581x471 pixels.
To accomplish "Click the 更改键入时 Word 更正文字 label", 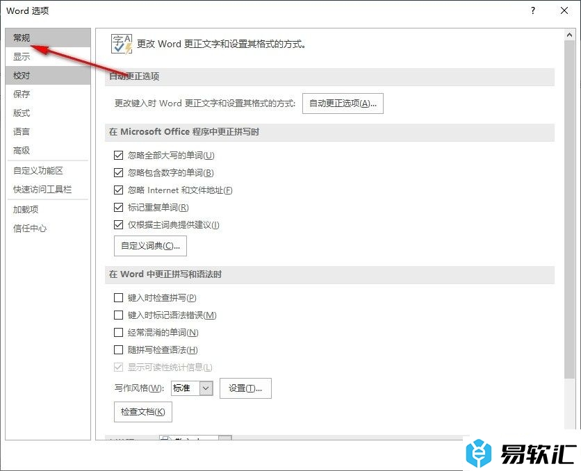I will (205, 104).
